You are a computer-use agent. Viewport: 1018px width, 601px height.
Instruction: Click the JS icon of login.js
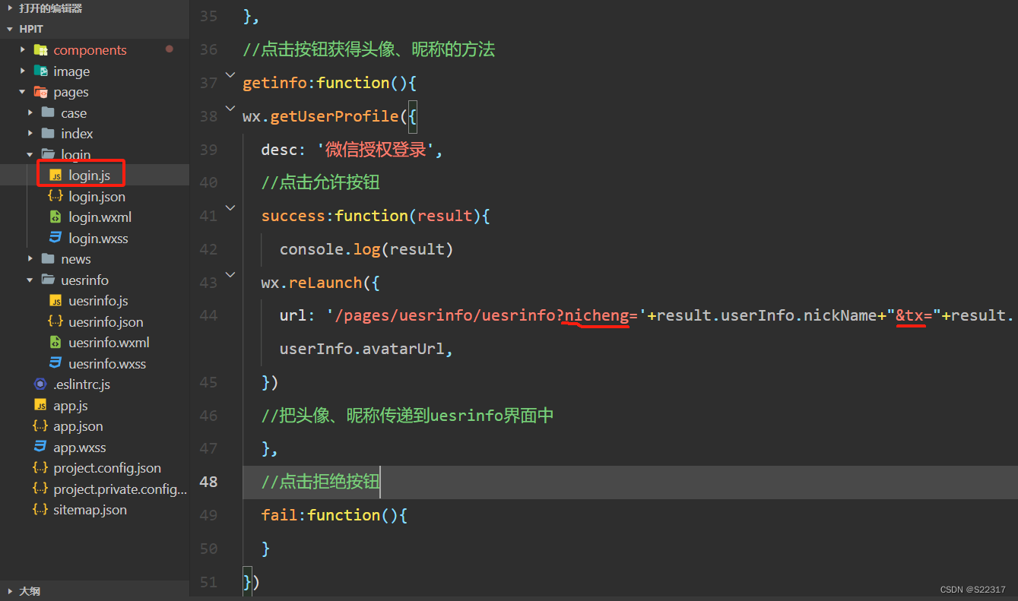(55, 176)
